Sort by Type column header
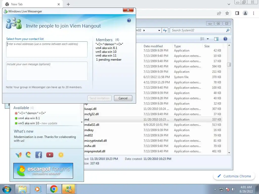Image resolution: width=259 pixels, height=194 pixels. (177, 46)
